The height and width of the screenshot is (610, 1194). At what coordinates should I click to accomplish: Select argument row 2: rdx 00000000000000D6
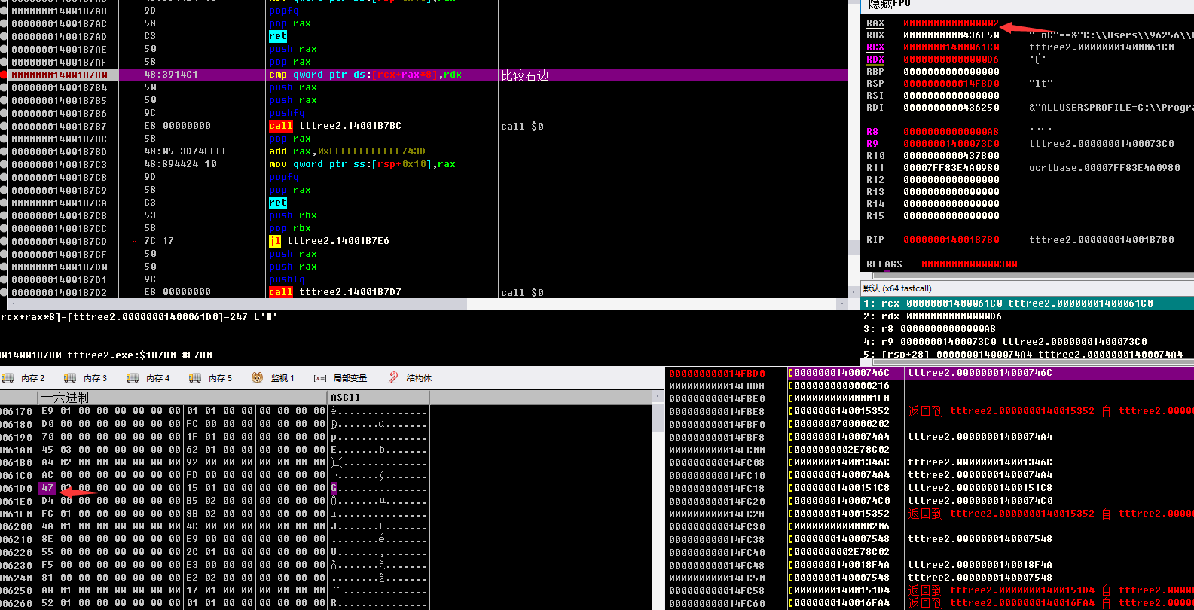(1028, 316)
